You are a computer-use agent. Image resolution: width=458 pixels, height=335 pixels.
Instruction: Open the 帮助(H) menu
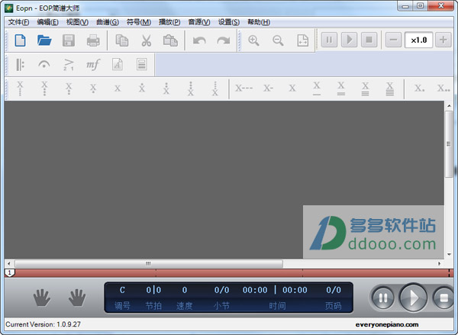[259, 22]
